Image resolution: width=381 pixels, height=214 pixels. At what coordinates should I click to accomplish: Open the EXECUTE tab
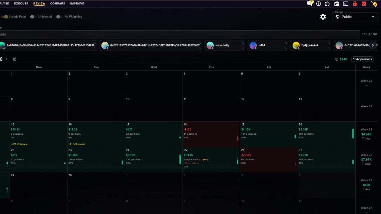pyautogui.click(x=21, y=4)
